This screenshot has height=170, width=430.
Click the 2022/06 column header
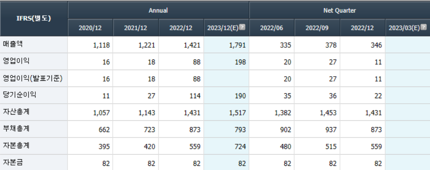[271, 28]
